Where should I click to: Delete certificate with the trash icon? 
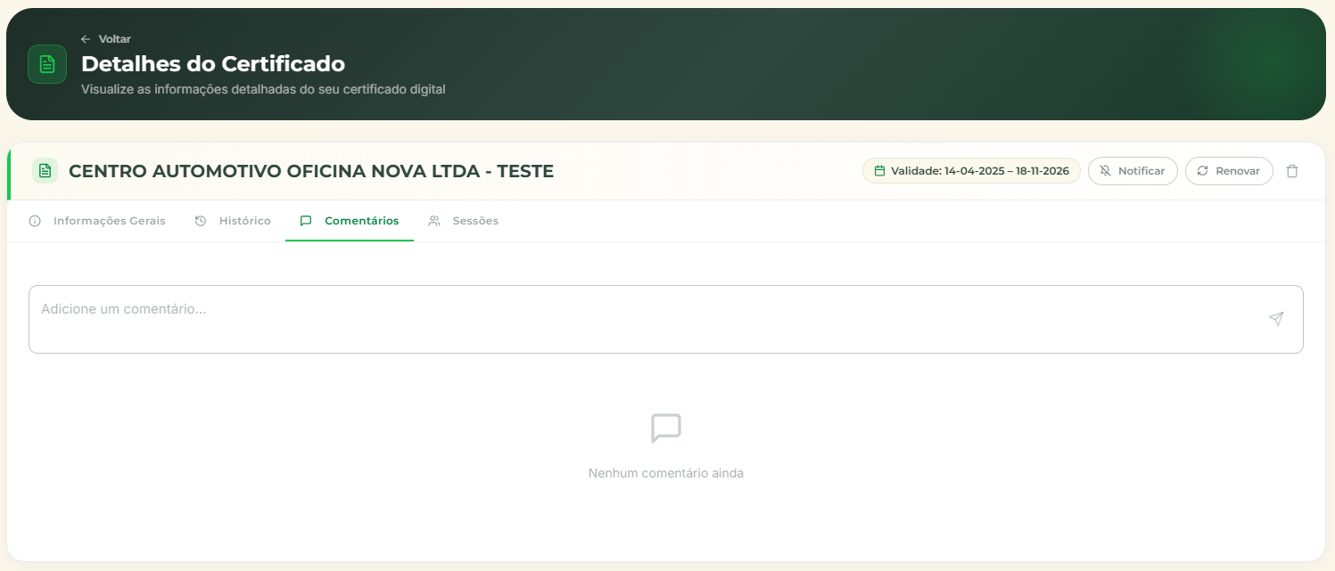point(1292,171)
